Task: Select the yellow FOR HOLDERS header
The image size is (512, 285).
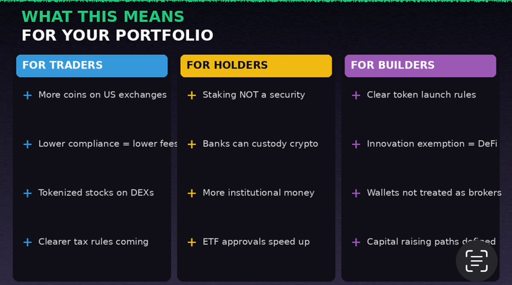Action: (x=256, y=65)
